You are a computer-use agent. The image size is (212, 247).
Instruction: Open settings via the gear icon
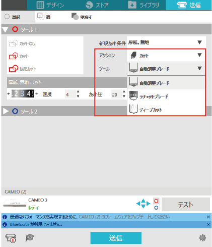(x=202, y=238)
